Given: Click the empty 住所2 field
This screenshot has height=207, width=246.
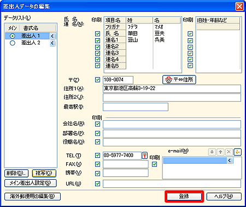Looking at the screenshot, I should (172, 97).
